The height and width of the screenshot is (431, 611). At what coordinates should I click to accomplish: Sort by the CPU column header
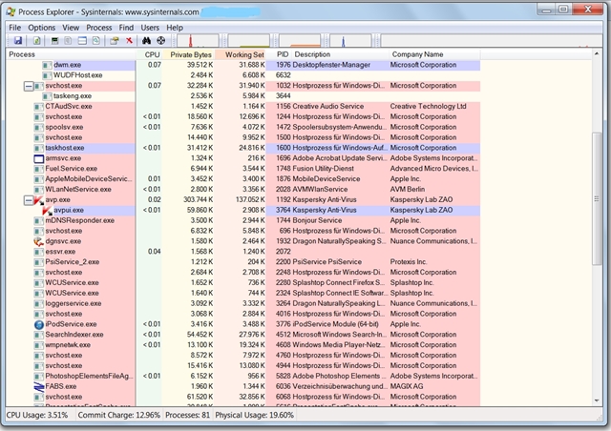149,54
